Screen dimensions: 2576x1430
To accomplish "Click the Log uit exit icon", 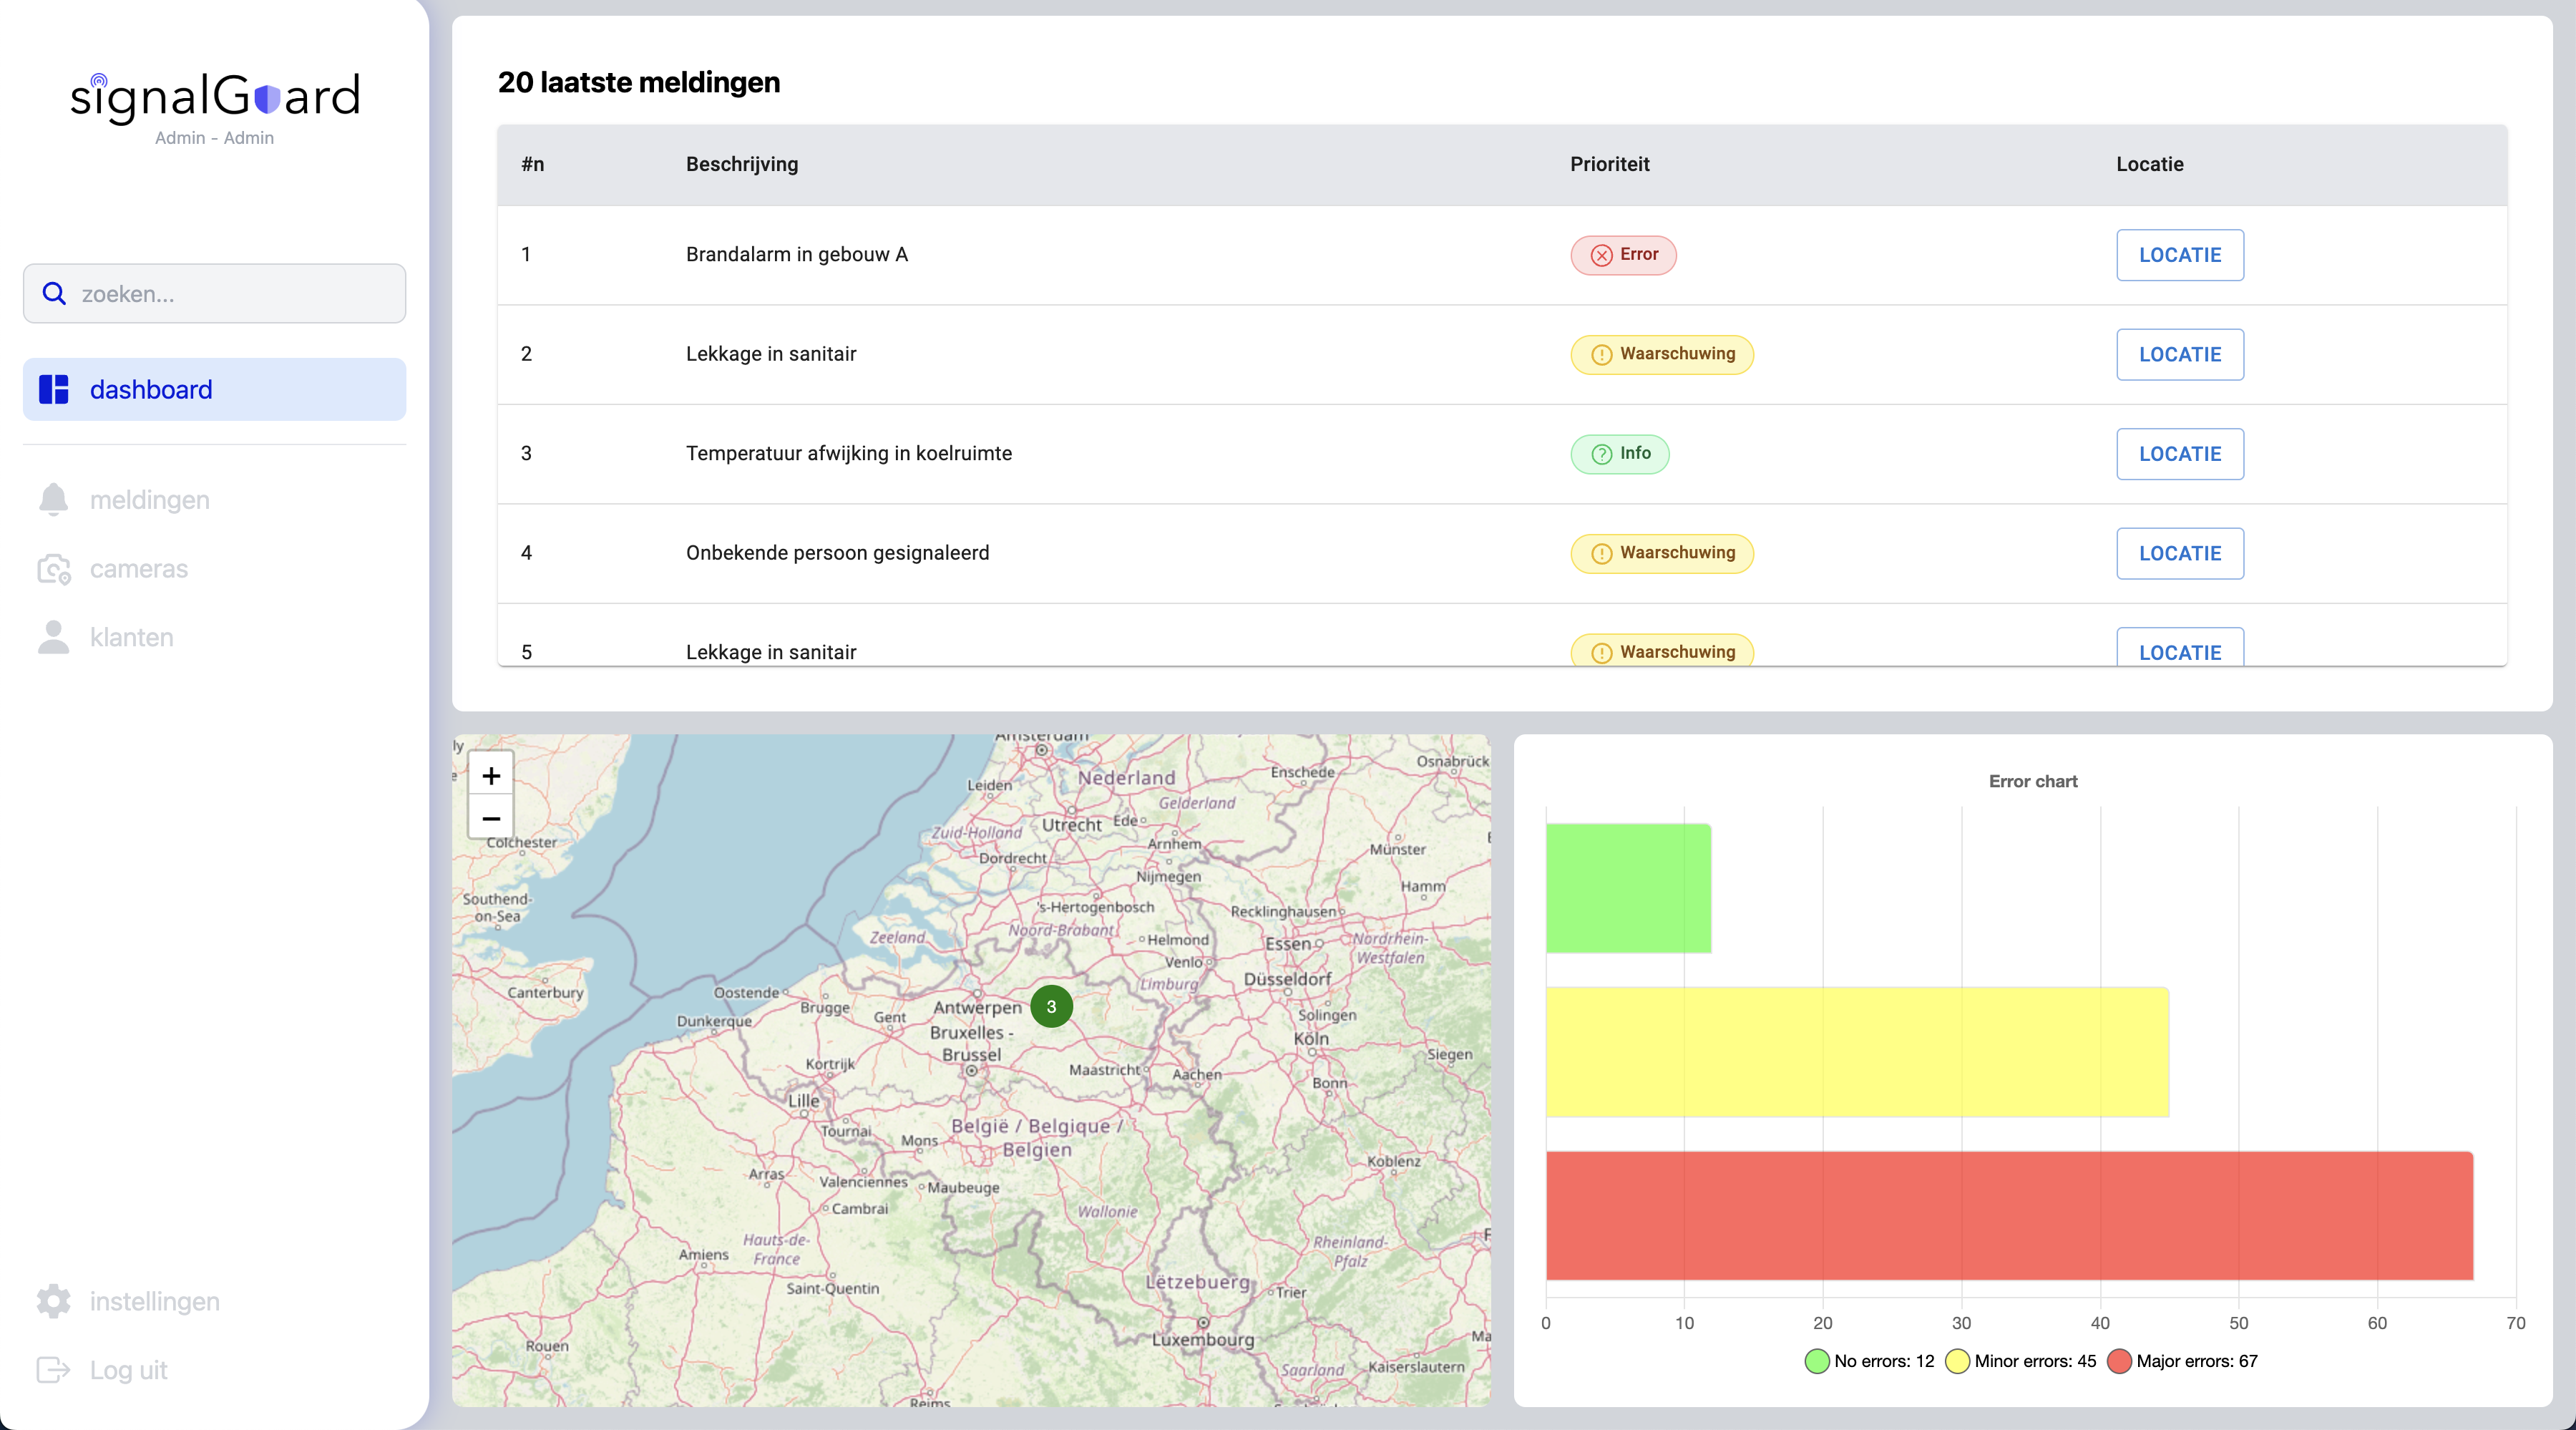I will pos(54,1370).
